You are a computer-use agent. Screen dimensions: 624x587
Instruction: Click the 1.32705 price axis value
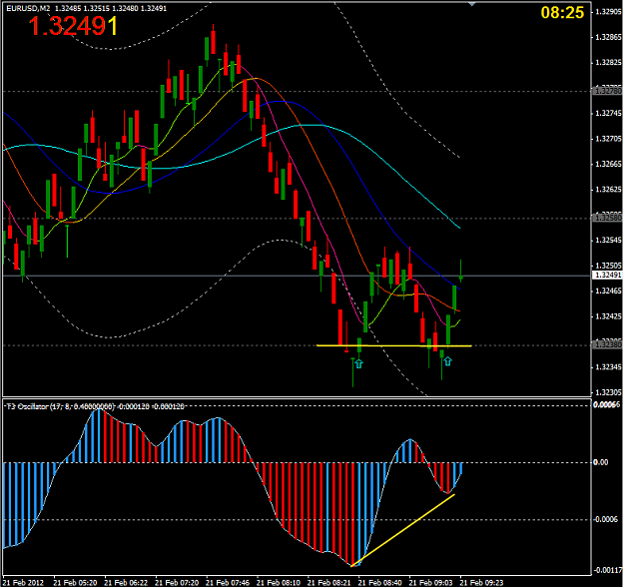click(x=608, y=139)
